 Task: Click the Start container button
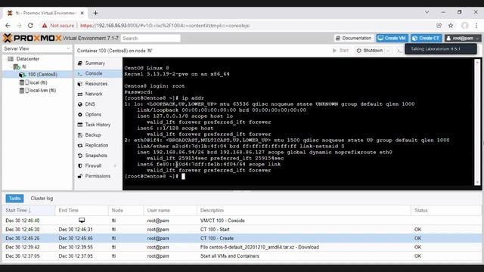(340, 51)
